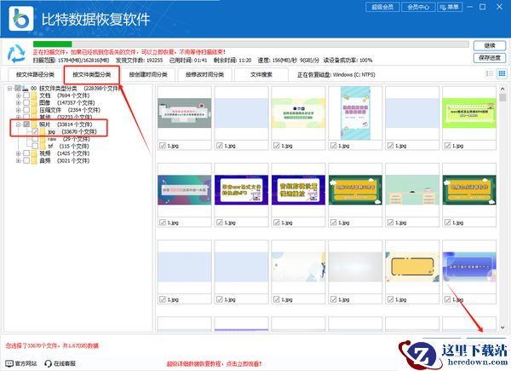The height and width of the screenshot is (371, 511).
Task: Click the 在线客服 headset icon
Action: click(x=49, y=363)
